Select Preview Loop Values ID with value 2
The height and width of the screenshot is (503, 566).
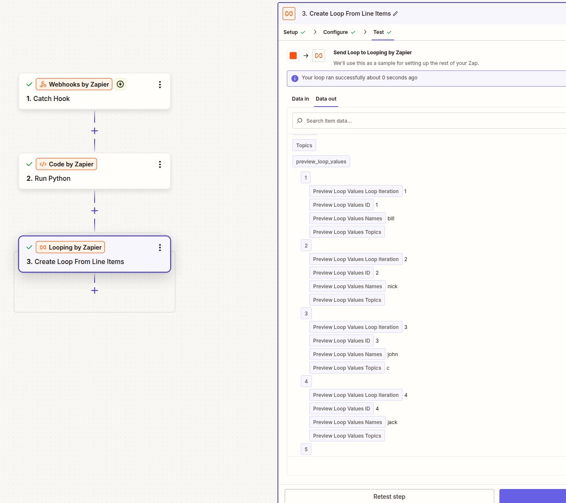click(342, 273)
